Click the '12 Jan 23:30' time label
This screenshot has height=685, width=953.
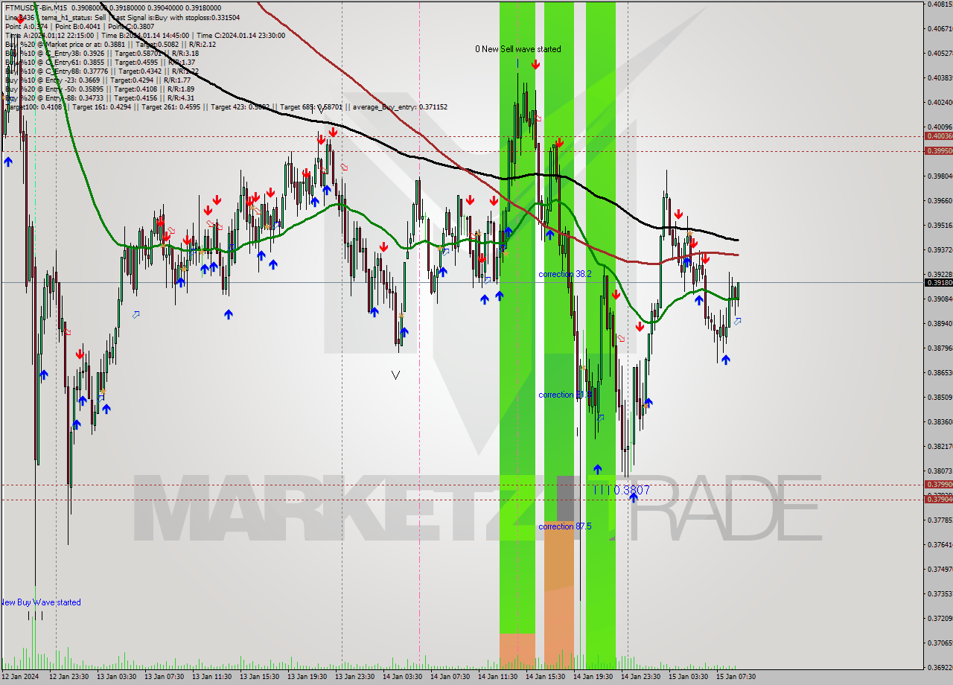pos(68,677)
